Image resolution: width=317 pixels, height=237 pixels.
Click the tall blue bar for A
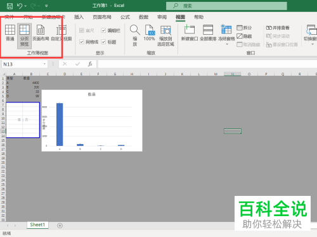[x=60, y=125]
